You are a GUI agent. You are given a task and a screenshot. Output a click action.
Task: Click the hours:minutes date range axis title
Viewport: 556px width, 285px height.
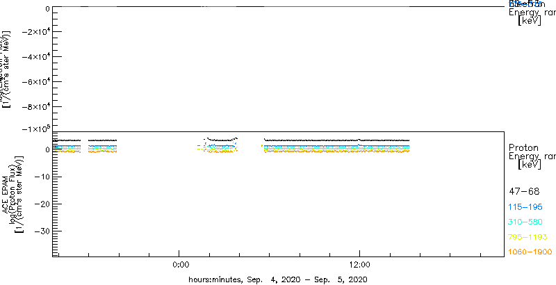tap(278, 279)
